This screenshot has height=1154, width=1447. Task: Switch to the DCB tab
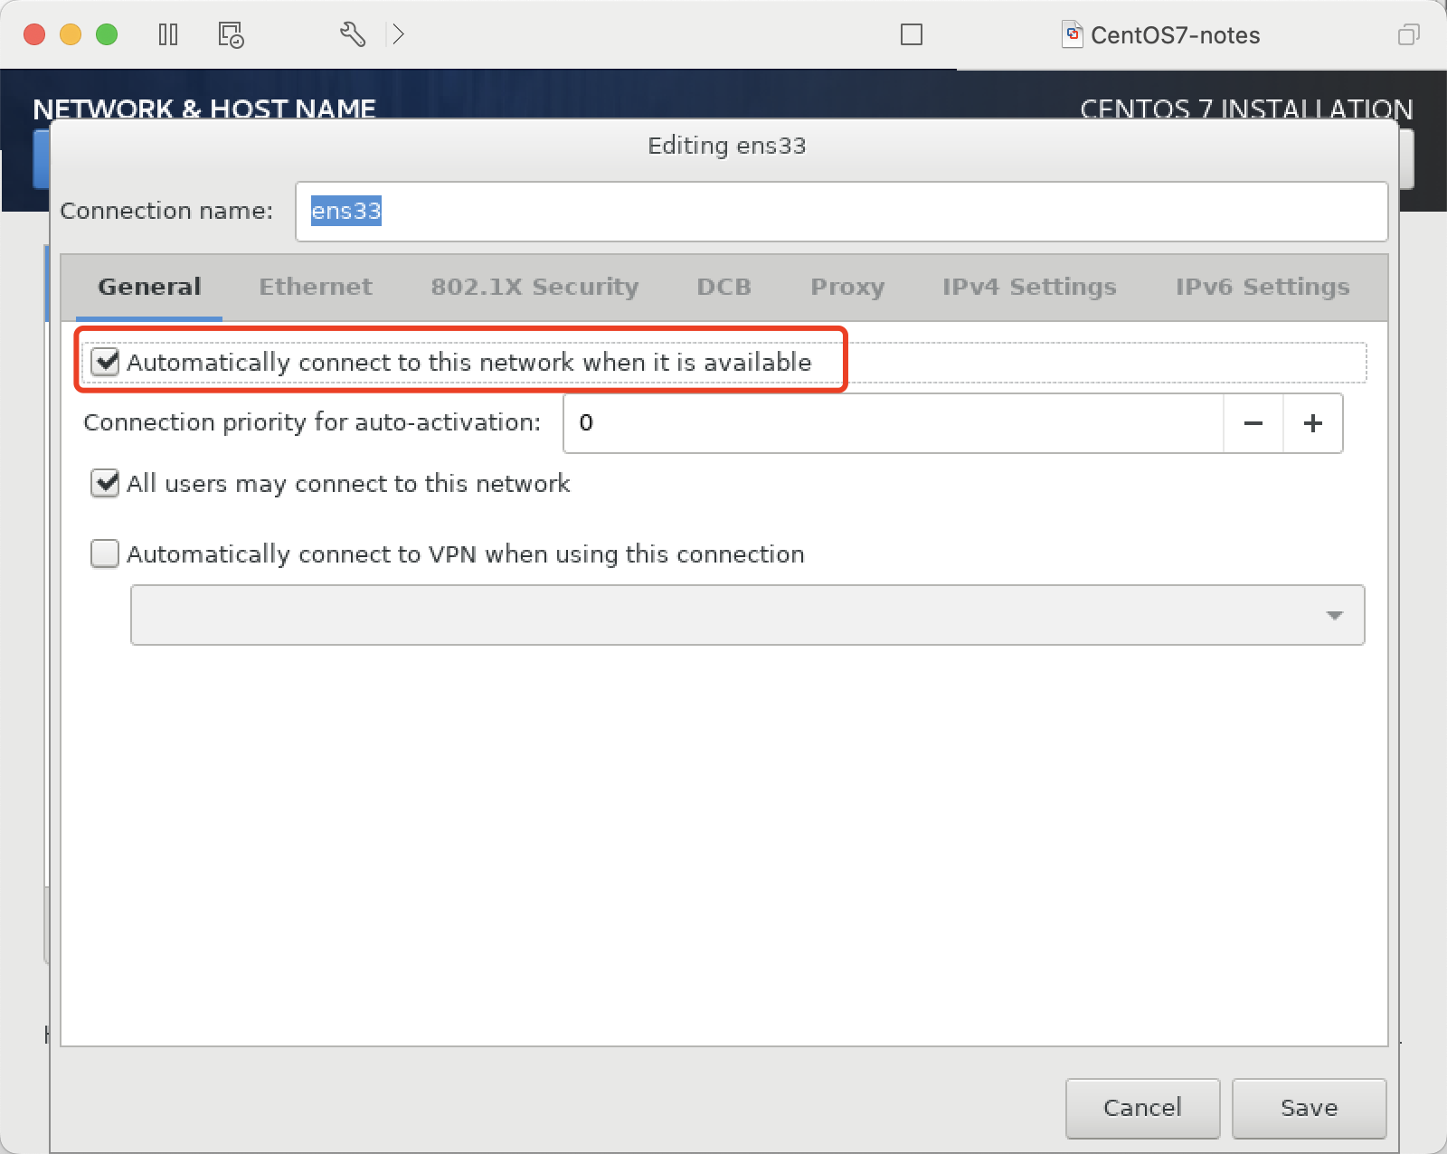tap(723, 287)
